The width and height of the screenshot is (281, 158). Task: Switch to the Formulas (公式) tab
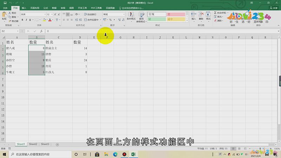(46, 8)
